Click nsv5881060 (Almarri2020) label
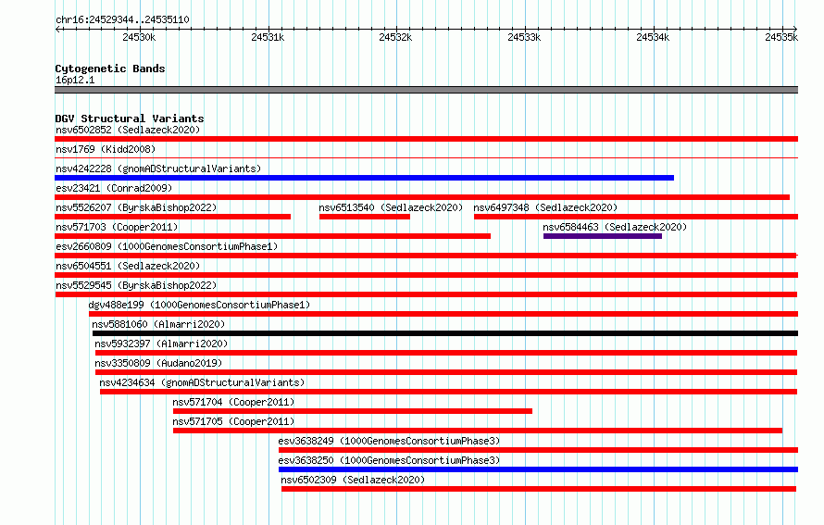The width and height of the screenshot is (824, 525). coord(158,324)
